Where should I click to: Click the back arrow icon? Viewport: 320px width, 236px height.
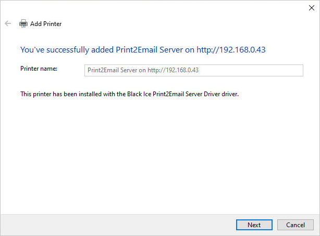click(8, 23)
